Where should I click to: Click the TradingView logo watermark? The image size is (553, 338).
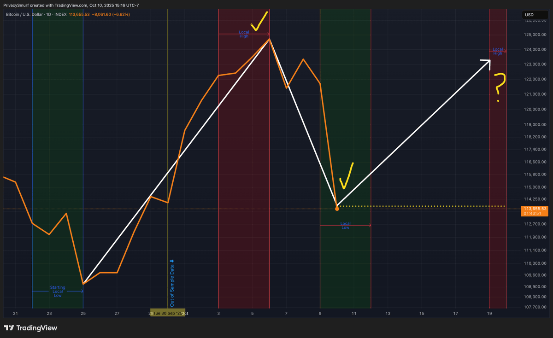pyautogui.click(x=30, y=328)
